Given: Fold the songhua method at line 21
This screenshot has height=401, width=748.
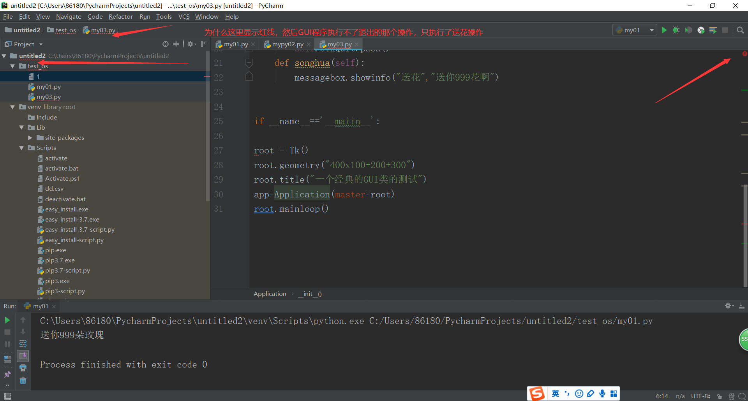Looking at the screenshot, I should (x=249, y=62).
